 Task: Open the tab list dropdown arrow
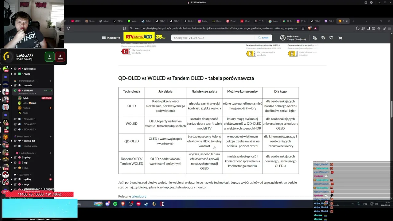(366, 21)
